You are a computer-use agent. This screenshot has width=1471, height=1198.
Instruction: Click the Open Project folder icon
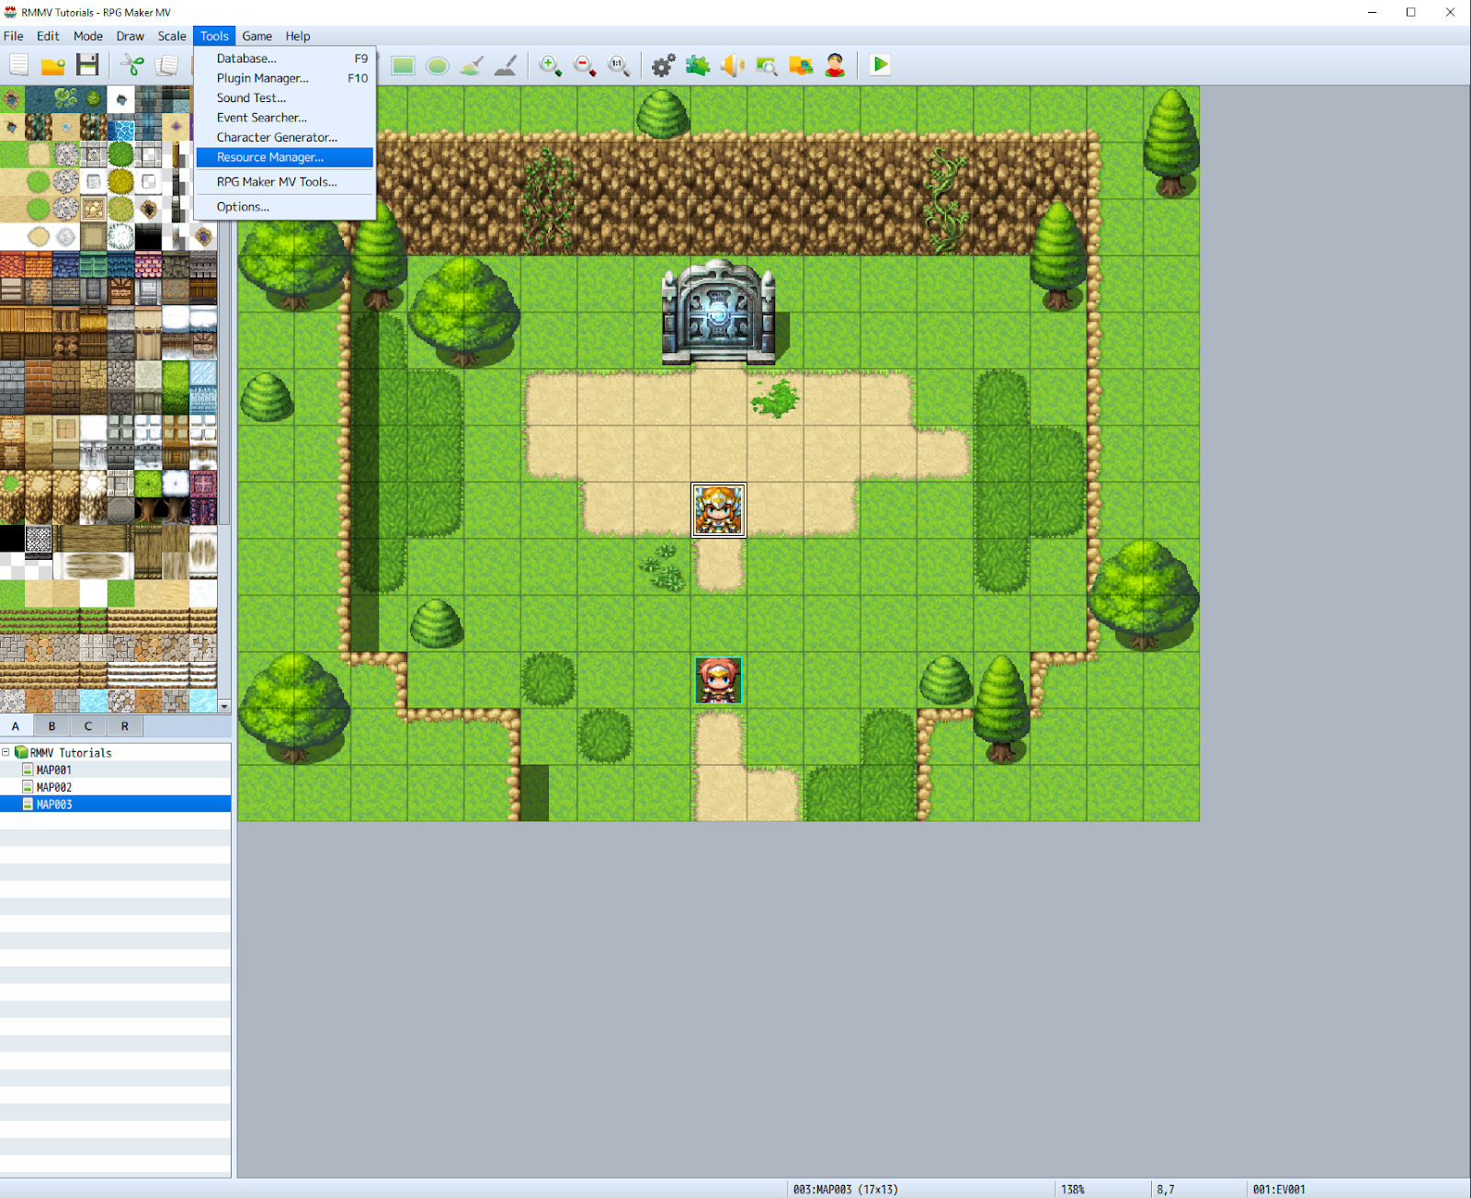(x=53, y=65)
